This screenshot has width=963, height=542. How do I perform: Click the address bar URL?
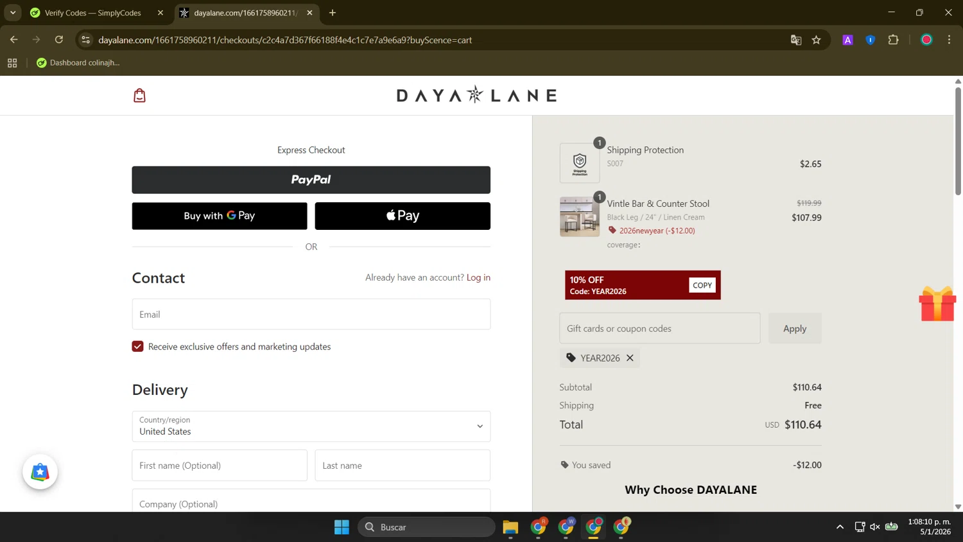coord(285,40)
